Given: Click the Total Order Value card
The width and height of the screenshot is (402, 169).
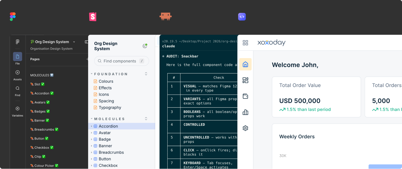Looking at the screenshot, I should [x=316, y=97].
